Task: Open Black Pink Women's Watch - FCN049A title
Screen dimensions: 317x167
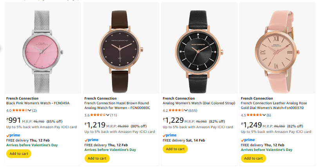Action: pos(38,103)
